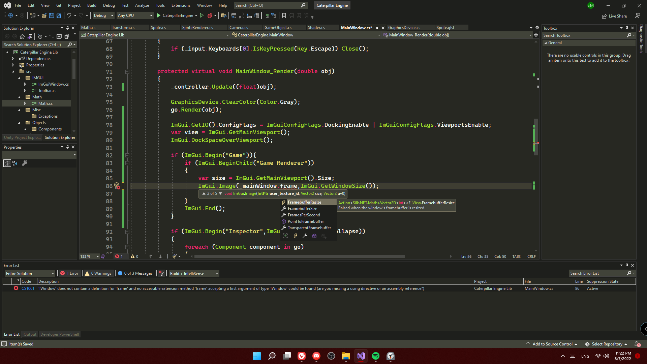Expand the Dependencies tree node
Screen dimensions: 647x364
pyautogui.click(x=13, y=59)
